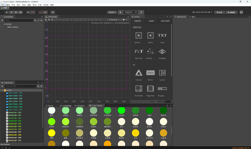Choose the gold swatch in Super Marker
This screenshot has height=149, width=251.
(x=135, y=133)
